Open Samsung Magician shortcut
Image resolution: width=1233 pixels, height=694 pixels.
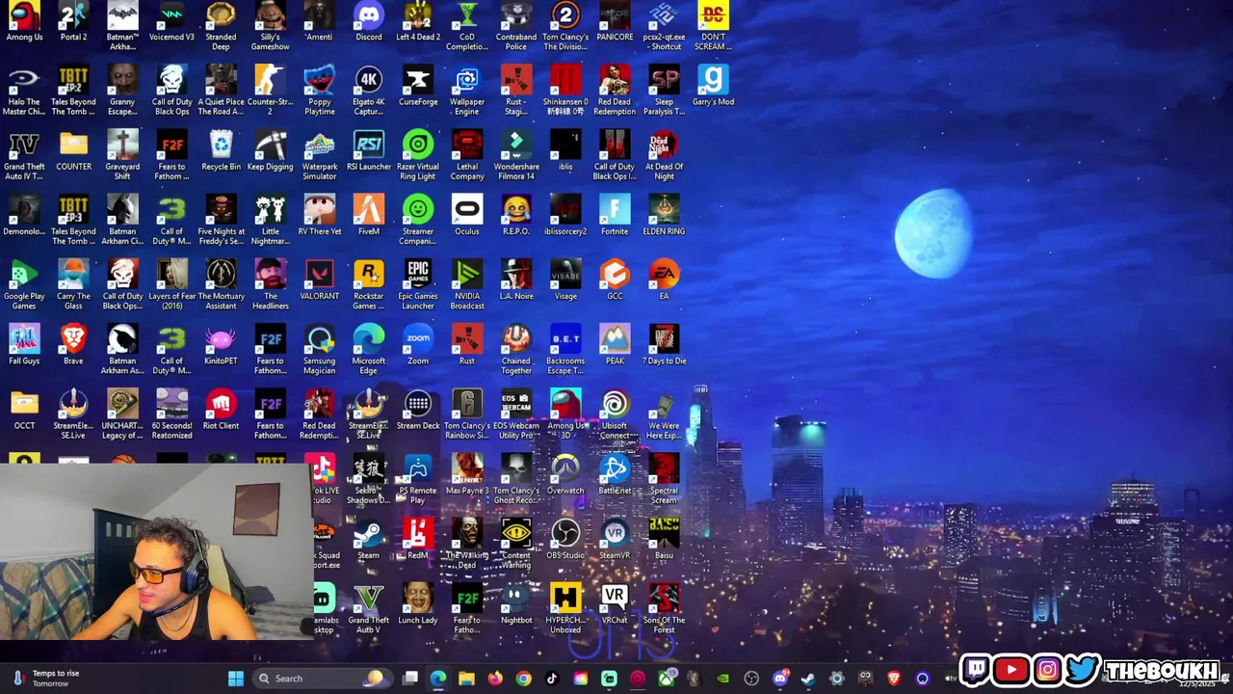click(x=319, y=350)
